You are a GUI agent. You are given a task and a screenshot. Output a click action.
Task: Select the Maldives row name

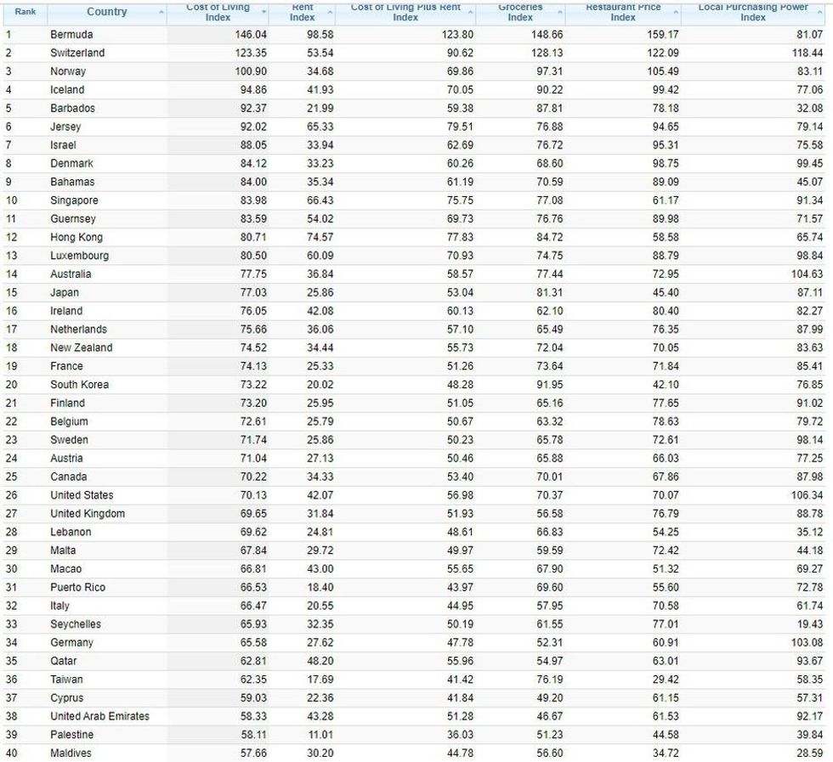click(71, 754)
